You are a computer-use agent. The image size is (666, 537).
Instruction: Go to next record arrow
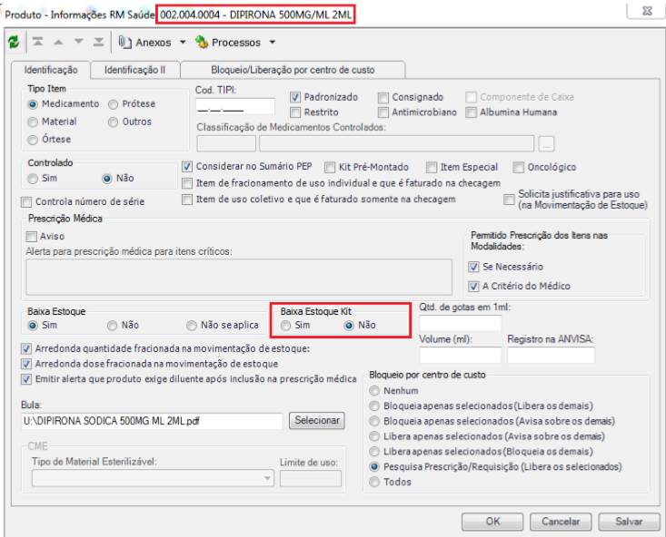[x=78, y=42]
